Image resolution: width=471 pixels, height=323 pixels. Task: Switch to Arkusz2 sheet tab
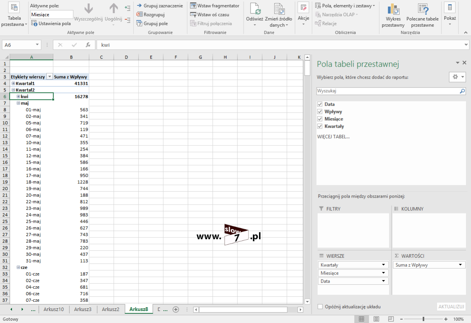click(110, 309)
